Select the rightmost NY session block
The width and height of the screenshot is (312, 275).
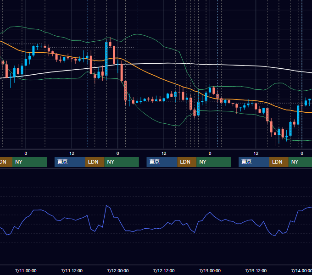click(x=300, y=162)
